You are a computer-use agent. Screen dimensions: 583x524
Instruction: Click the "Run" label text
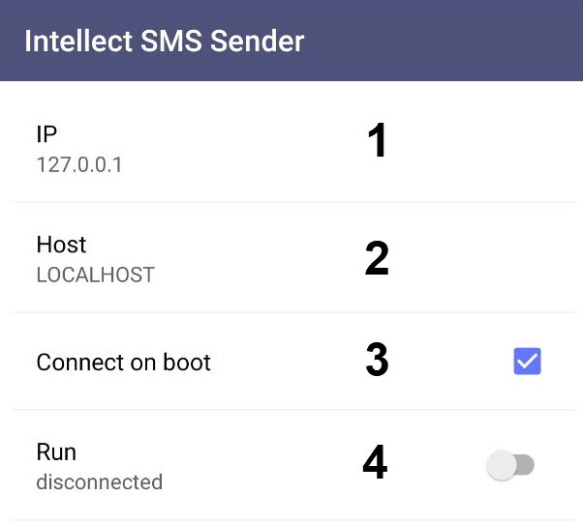tap(56, 451)
